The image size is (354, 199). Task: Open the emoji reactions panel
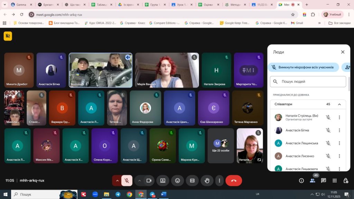click(177, 180)
